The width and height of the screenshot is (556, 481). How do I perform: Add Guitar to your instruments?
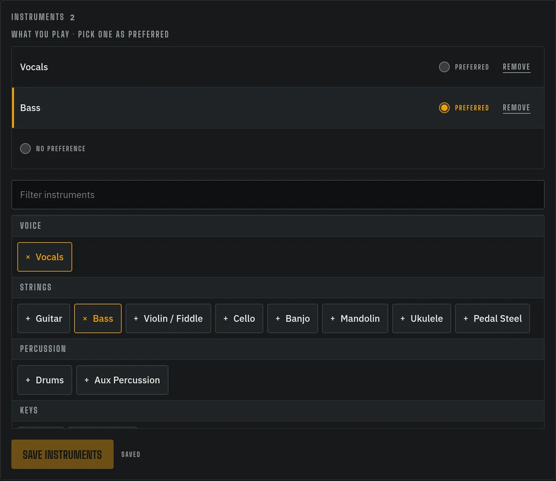click(x=44, y=319)
